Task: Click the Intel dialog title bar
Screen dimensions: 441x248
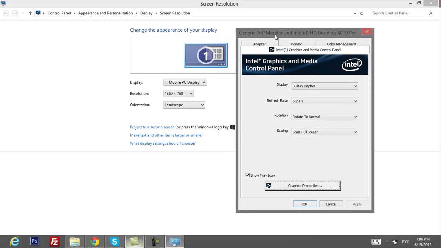Action: pos(298,33)
